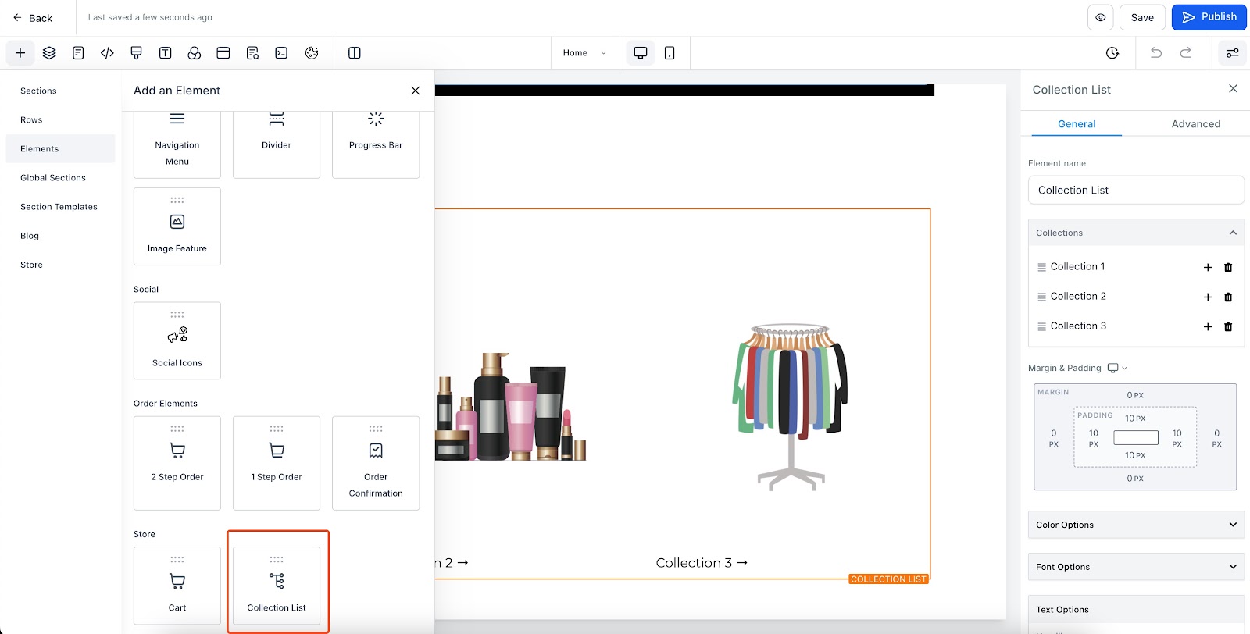Click the Collection 3 link on canvas
The image size is (1250, 634).
pos(702,563)
